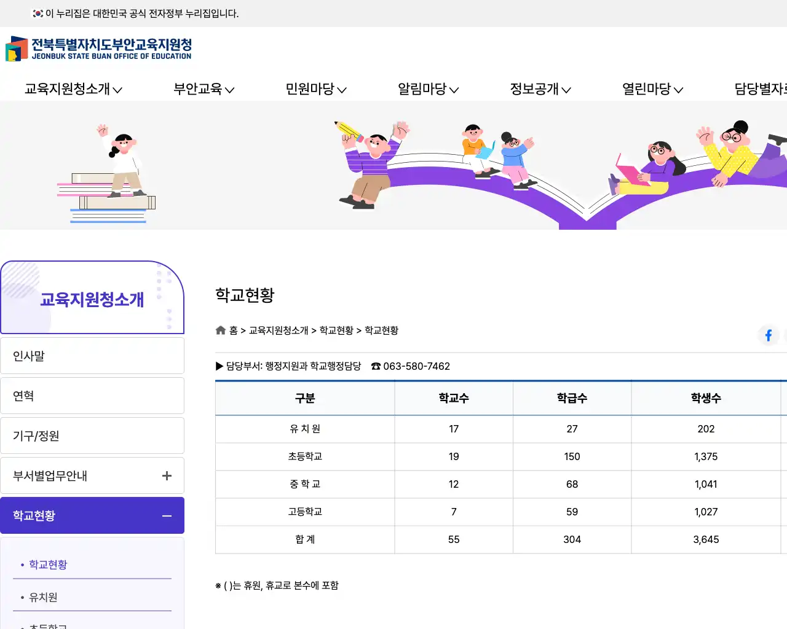Go to 기구/정원 in the sidebar
The image size is (787, 629).
92,436
